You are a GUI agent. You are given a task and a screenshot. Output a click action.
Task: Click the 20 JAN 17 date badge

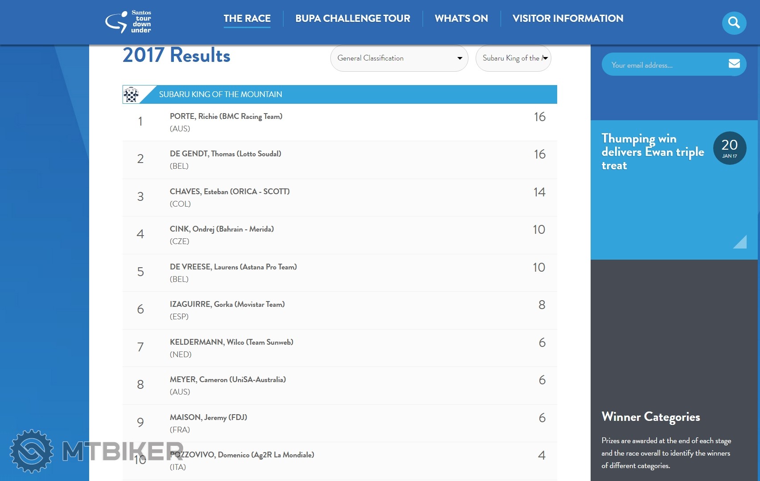[729, 148]
